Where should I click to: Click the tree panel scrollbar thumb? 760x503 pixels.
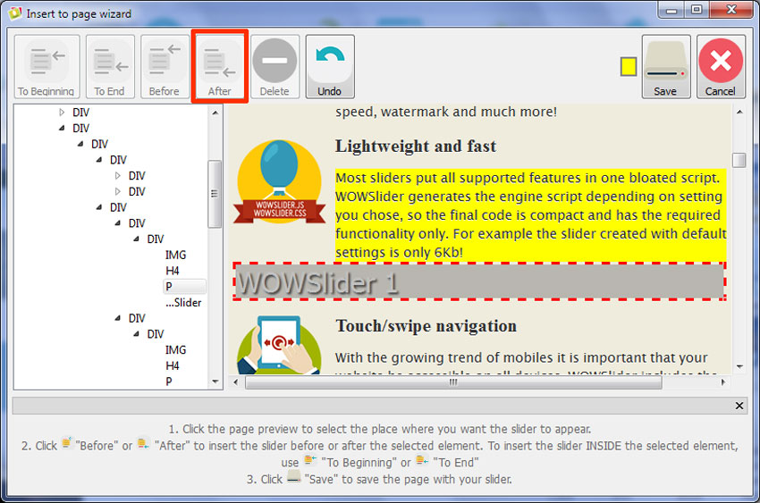[x=215, y=194]
